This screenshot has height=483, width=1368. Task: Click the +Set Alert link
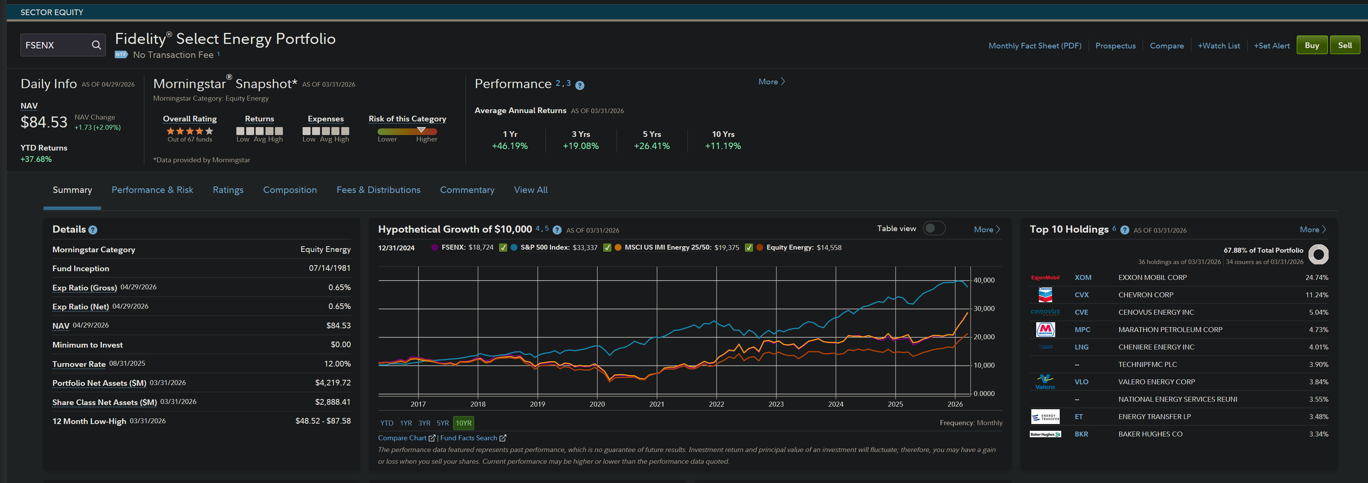[1272, 46]
